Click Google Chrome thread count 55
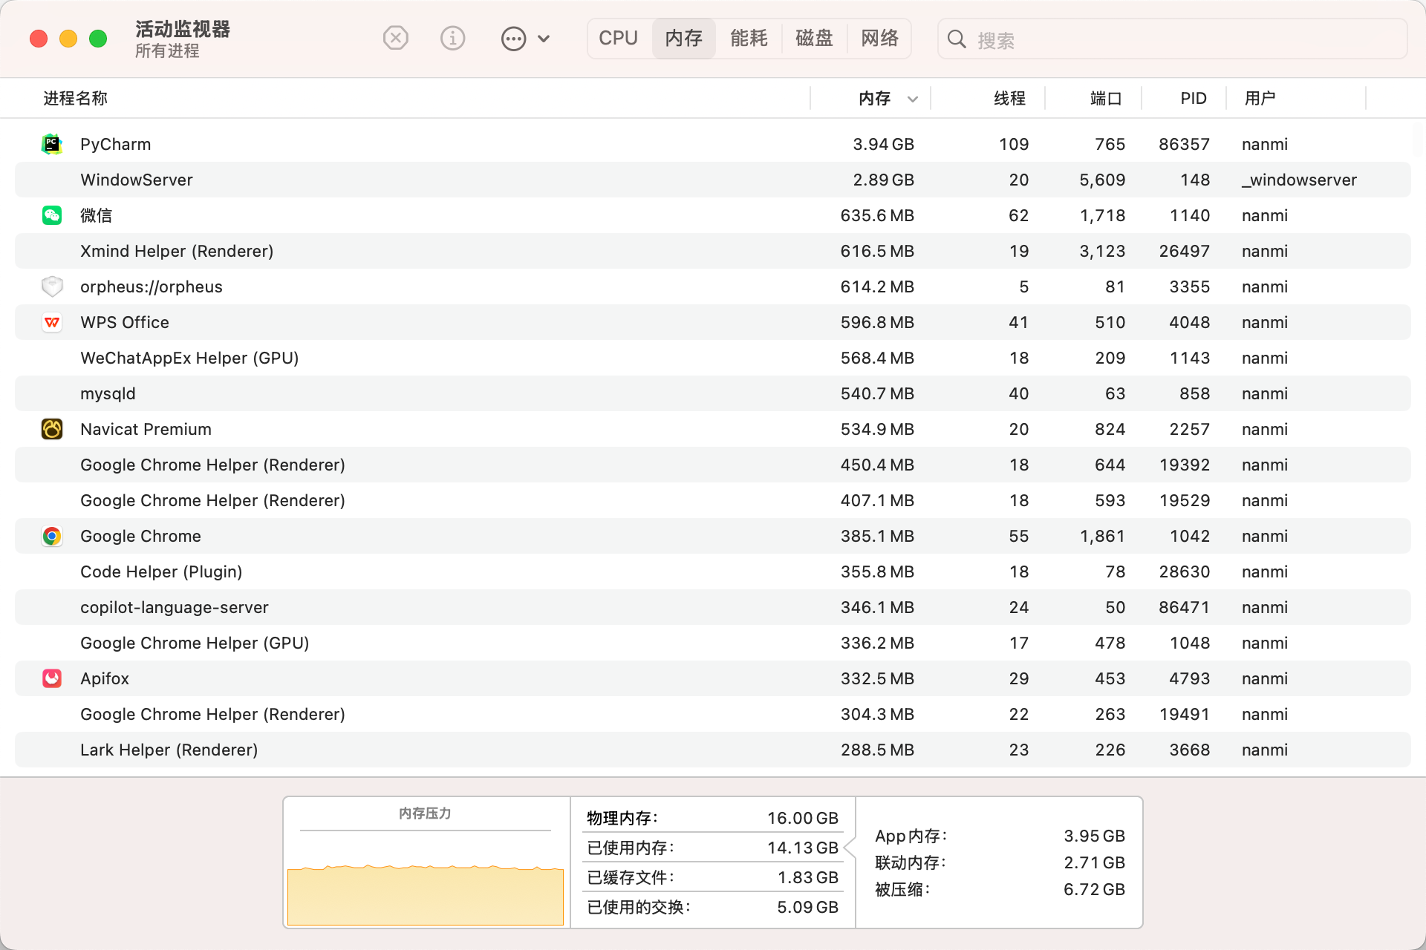 [x=1018, y=536]
